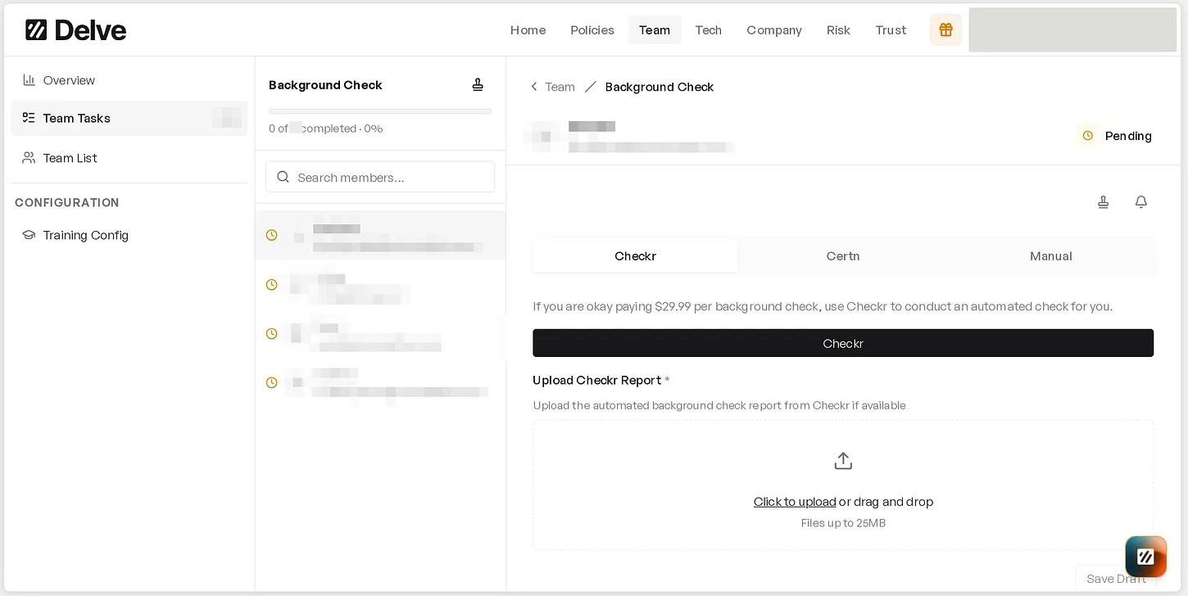Screen dimensions: 1188x596
Task: Click the 'Upload Checkr Report' label
Action: (x=597, y=381)
